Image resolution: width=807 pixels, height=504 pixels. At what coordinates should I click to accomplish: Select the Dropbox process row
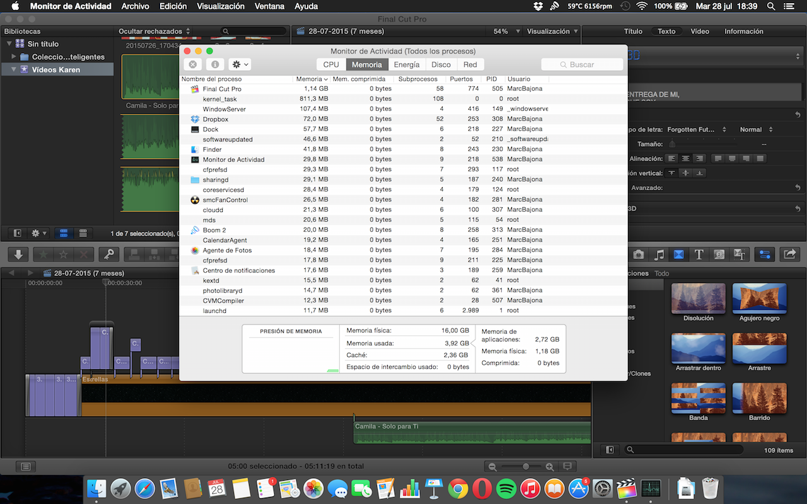403,119
